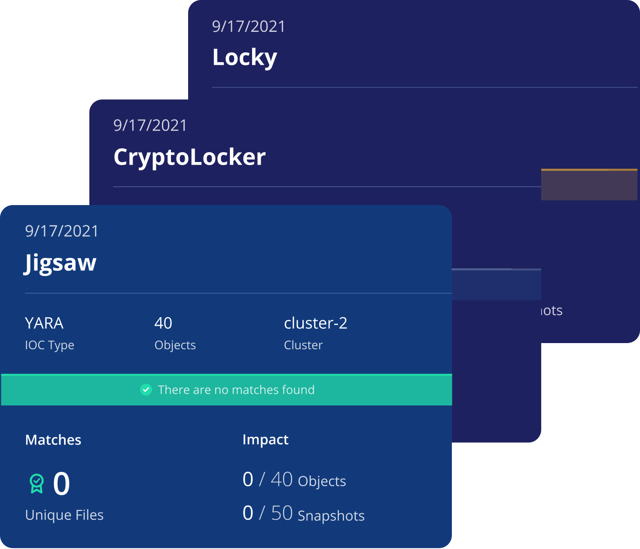Select the YARA IOC Type value
Viewport: 640px width, 549px height.
coord(44,323)
